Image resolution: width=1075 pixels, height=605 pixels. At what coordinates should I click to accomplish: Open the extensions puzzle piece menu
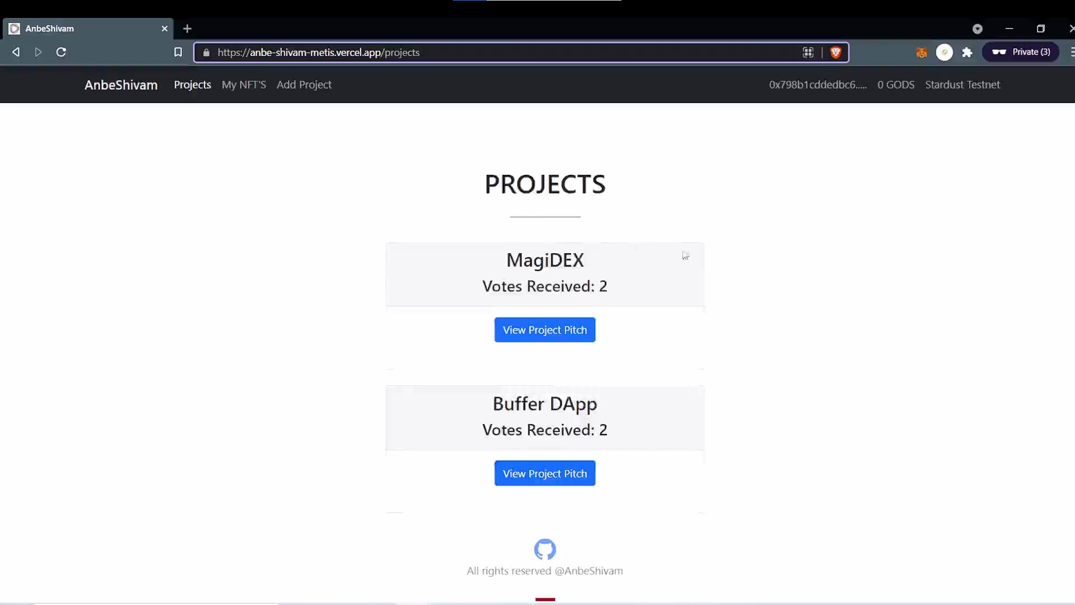[967, 52]
